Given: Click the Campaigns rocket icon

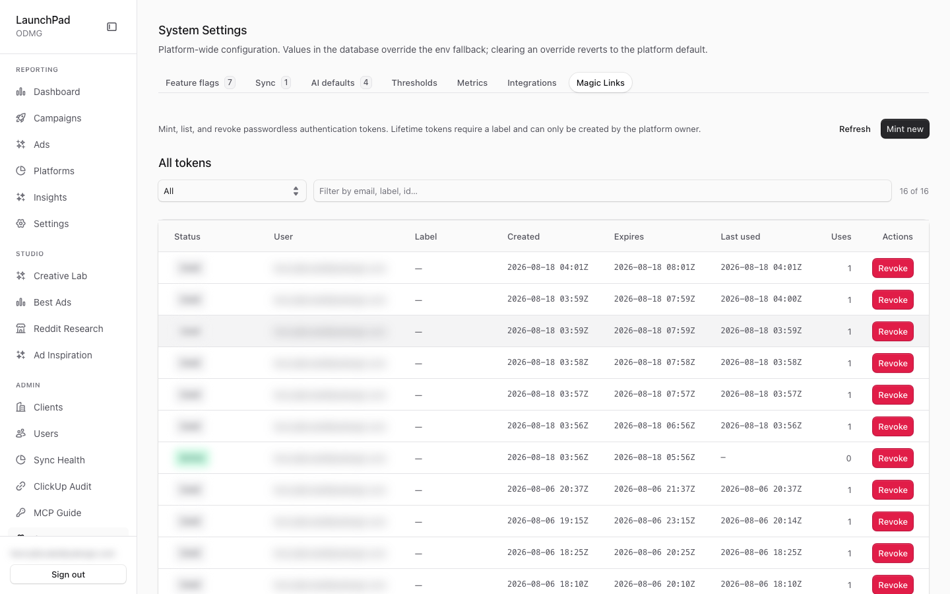Looking at the screenshot, I should [x=21, y=118].
